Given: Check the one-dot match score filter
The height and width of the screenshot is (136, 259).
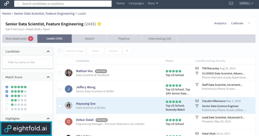Looking at the screenshot, I should point(7,105).
